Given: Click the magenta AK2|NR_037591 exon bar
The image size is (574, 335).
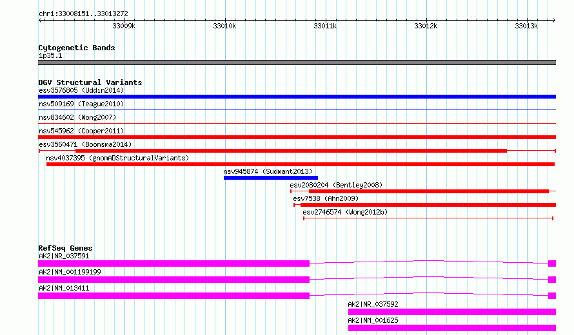Looking at the screenshot, I should click(174, 263).
